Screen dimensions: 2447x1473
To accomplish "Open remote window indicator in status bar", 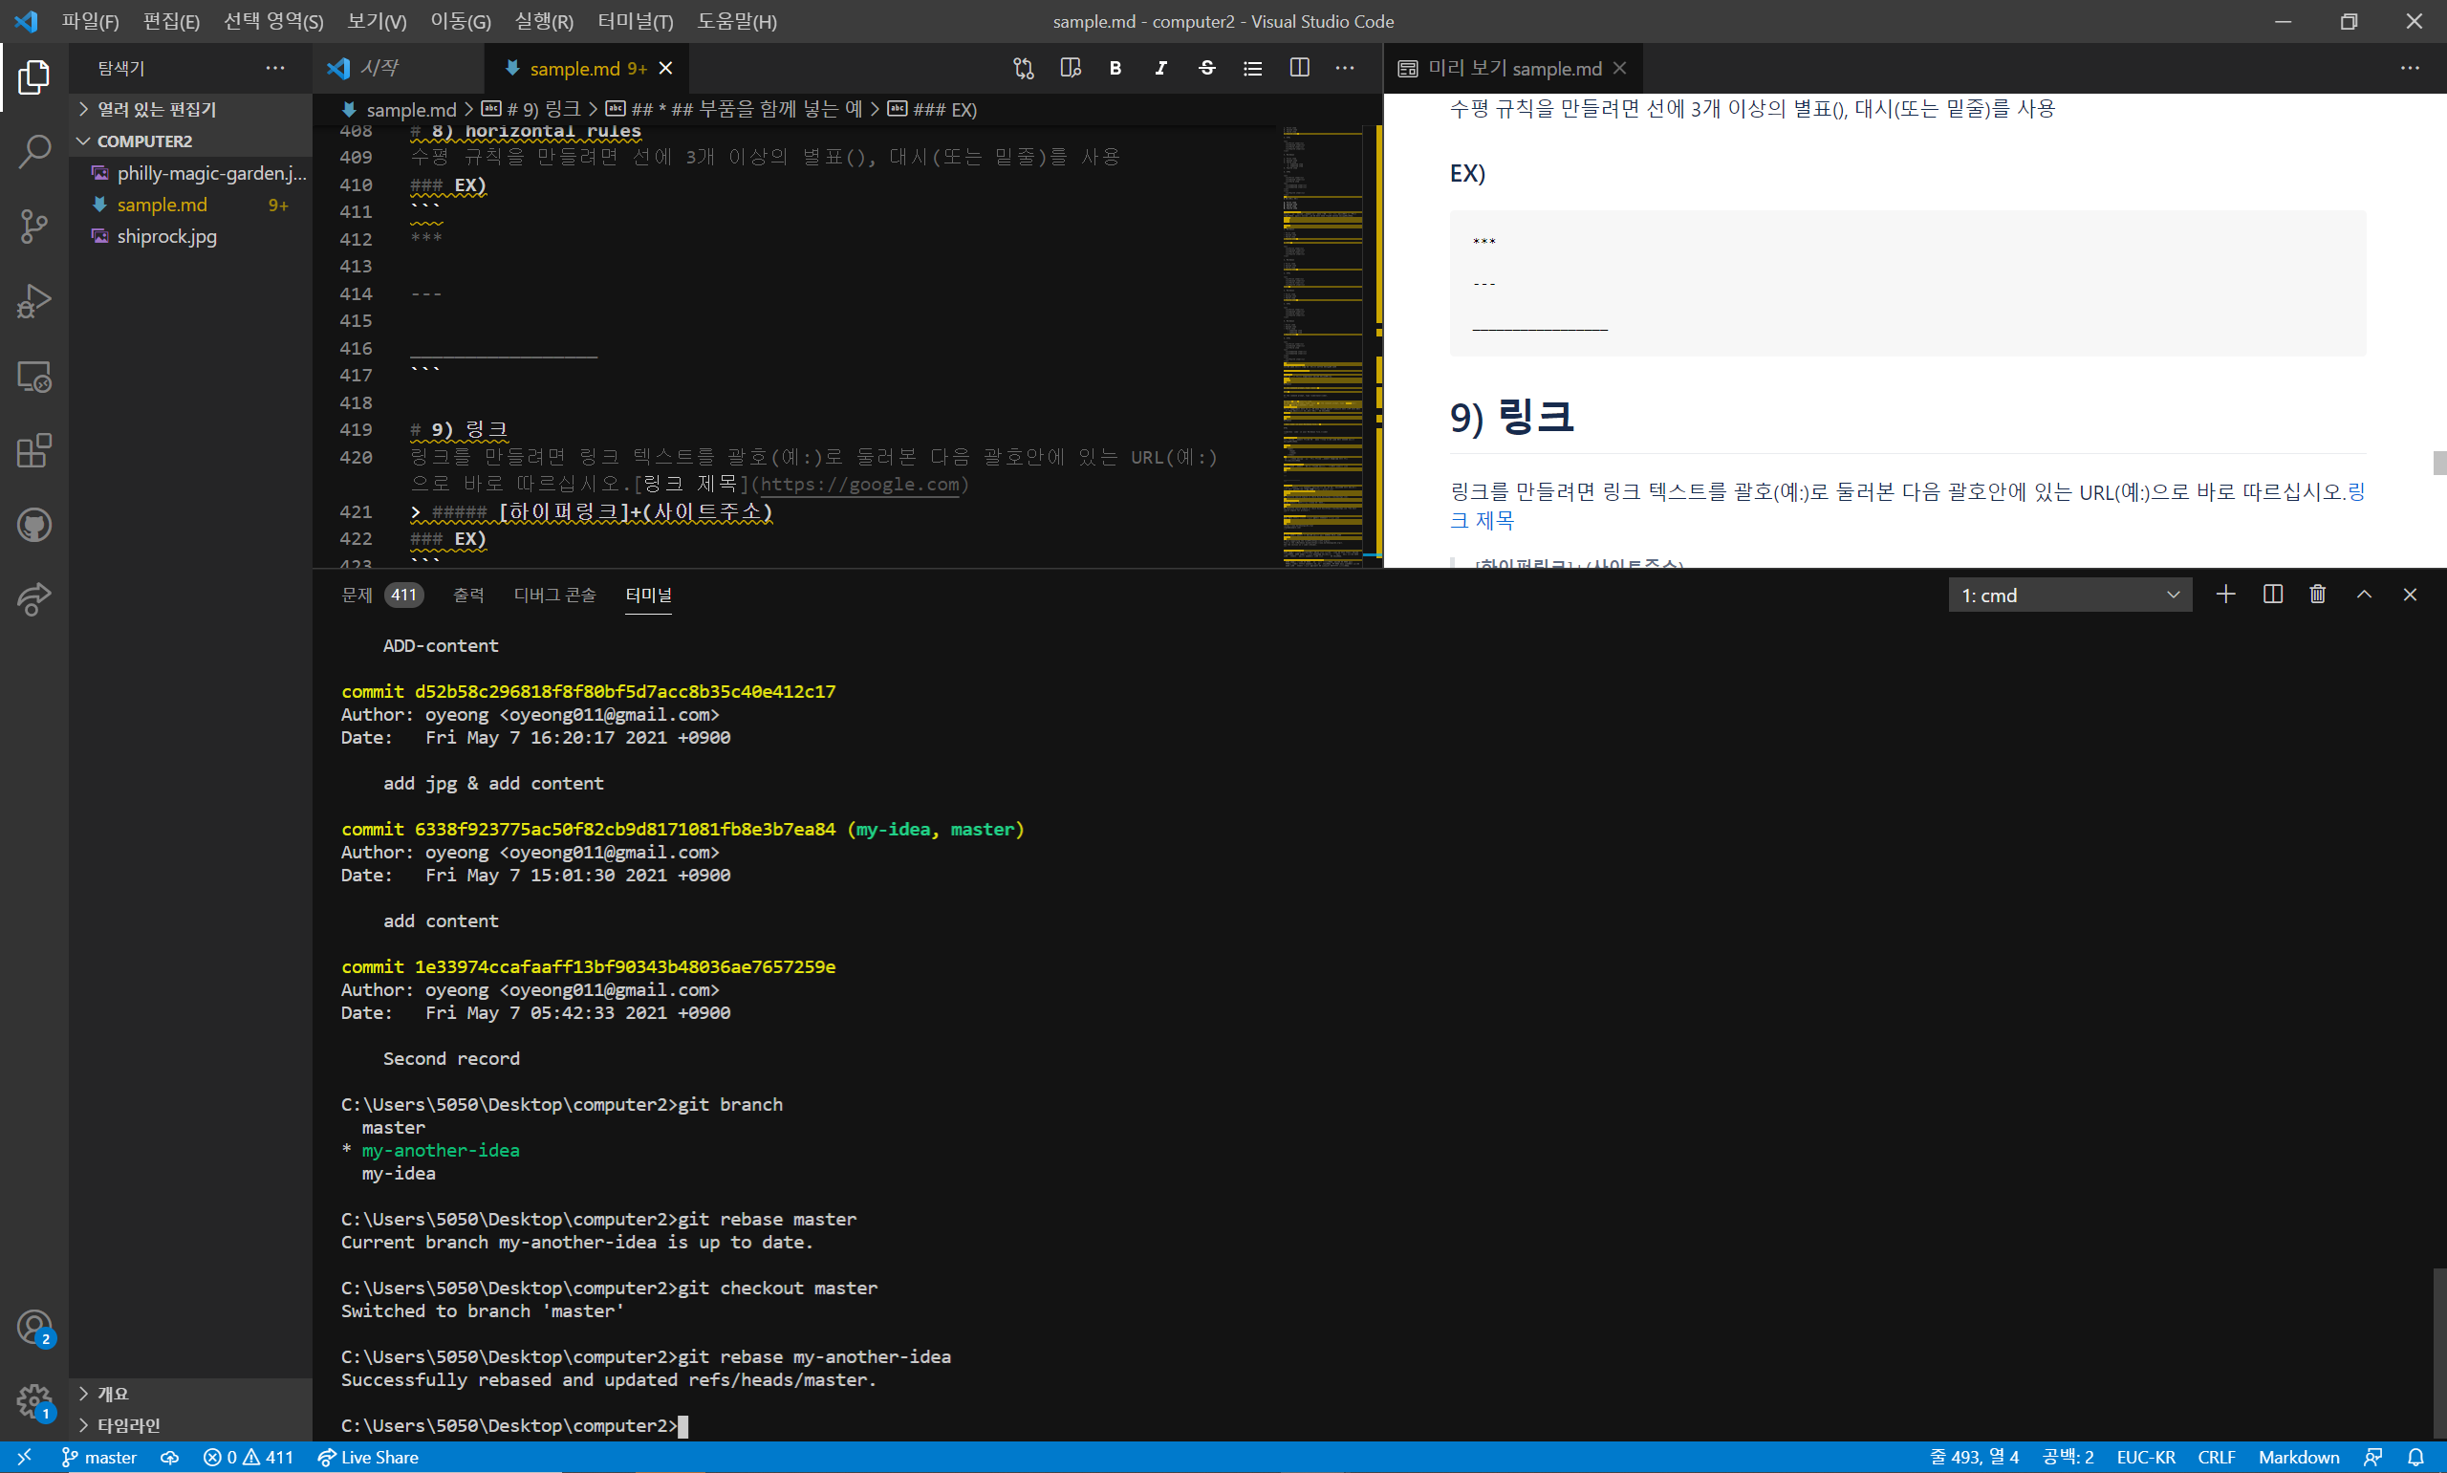I will (24, 1457).
